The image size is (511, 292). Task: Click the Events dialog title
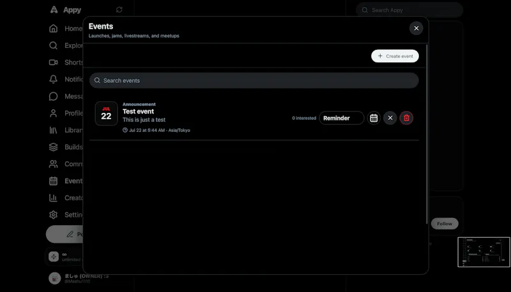click(101, 26)
